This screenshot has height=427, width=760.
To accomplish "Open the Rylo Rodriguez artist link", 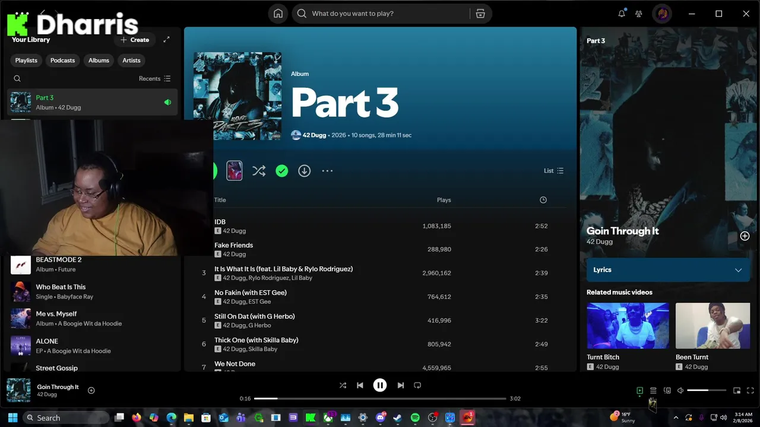I will click(x=268, y=278).
